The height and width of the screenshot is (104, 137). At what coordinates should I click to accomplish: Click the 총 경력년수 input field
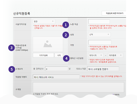[56, 69]
